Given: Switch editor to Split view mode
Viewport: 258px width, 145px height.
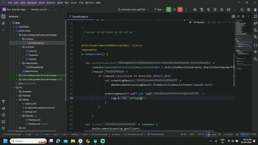Looking at the screenshot, I should (238, 17).
